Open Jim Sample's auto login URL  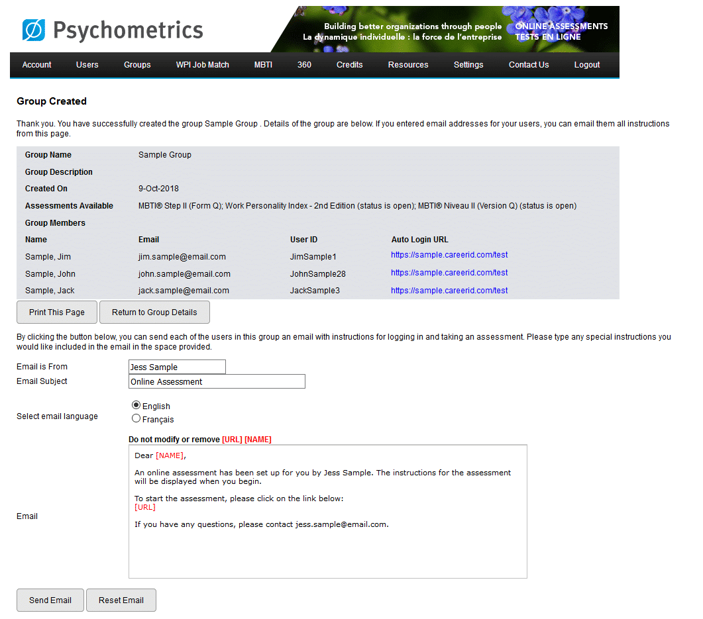pyautogui.click(x=449, y=255)
